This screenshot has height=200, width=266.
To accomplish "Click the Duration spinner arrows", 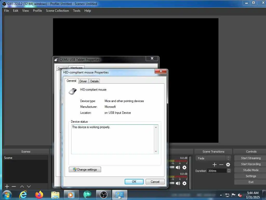I will 229,171.
